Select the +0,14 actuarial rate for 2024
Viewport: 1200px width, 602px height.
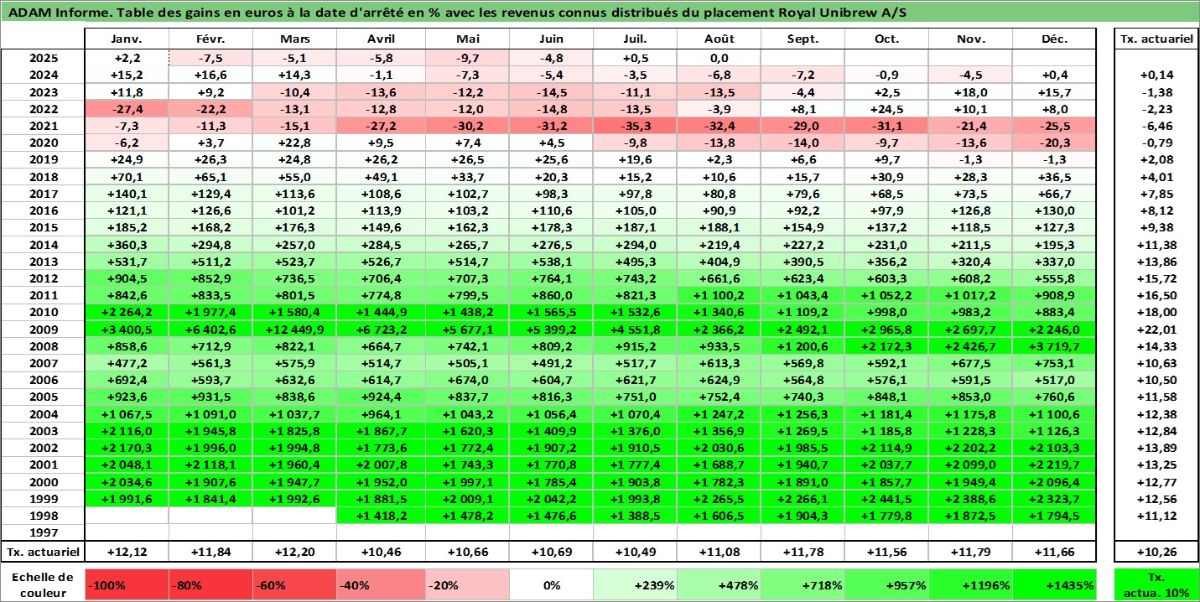(x=1156, y=75)
